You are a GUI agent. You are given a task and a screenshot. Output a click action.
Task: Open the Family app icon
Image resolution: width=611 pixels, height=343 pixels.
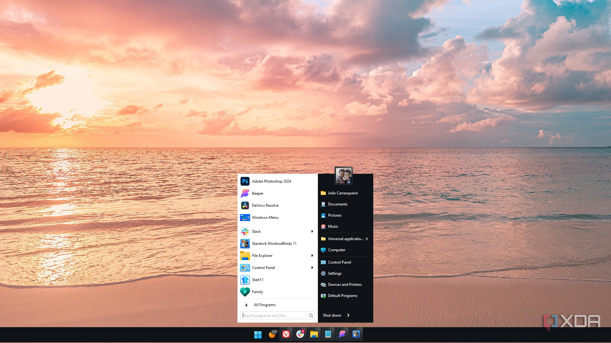click(x=245, y=292)
